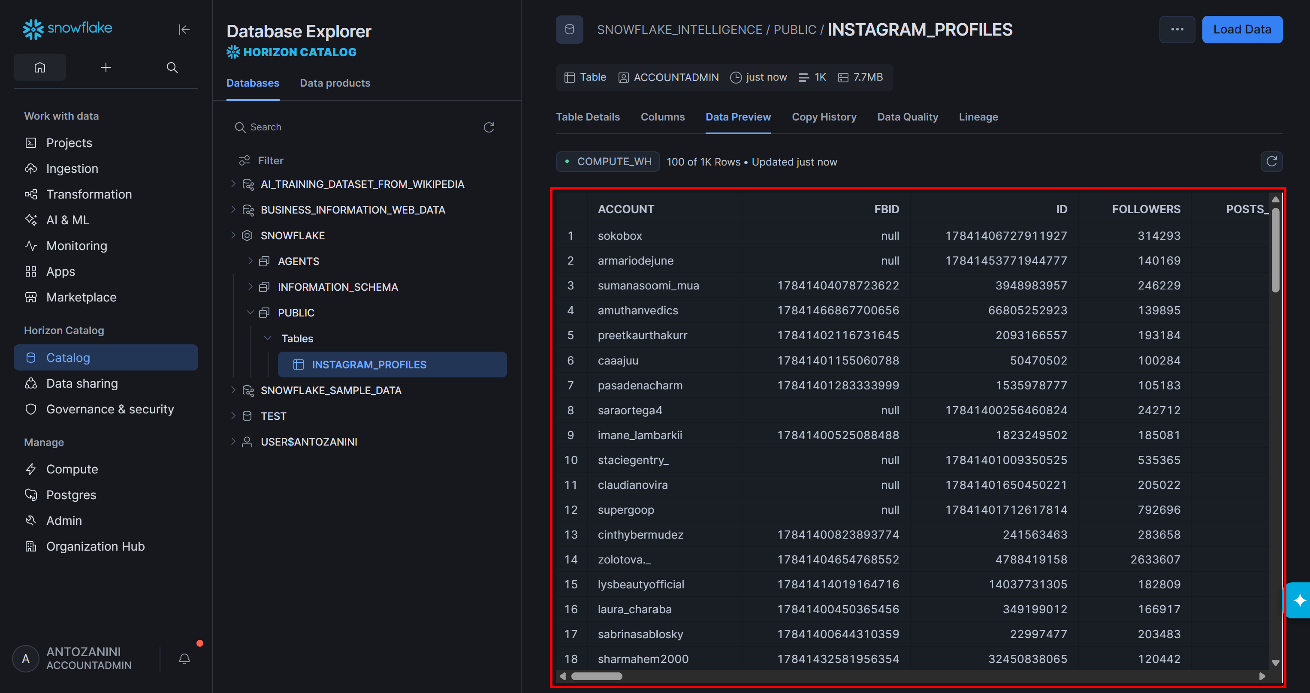Refresh the database explorer tree
Screen dimensions: 1310x693
(x=489, y=127)
